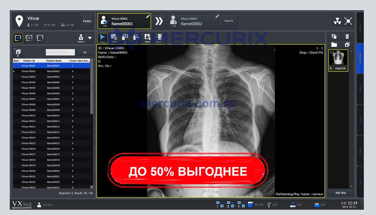This screenshot has width=376, height=215.
Task: Select the second collimation frame mode icon
Action: 29,38
